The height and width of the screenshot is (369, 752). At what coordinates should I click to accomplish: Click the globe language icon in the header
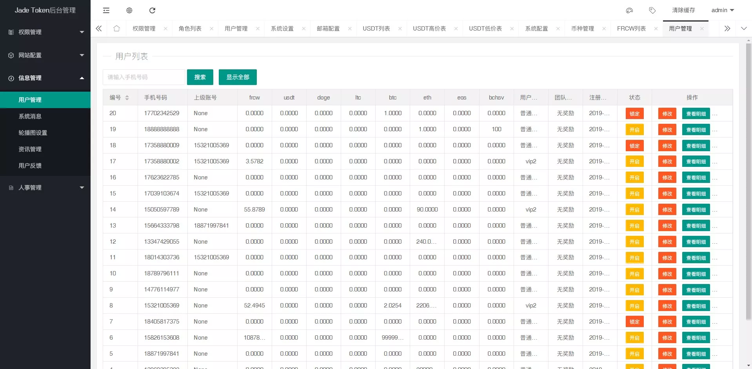tap(129, 11)
